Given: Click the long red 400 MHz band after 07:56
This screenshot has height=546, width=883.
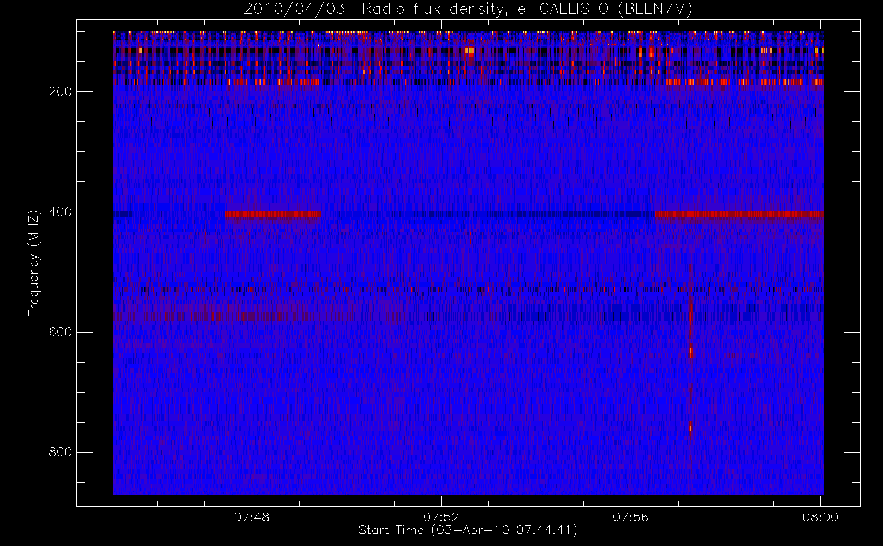Looking at the screenshot, I should point(739,214).
